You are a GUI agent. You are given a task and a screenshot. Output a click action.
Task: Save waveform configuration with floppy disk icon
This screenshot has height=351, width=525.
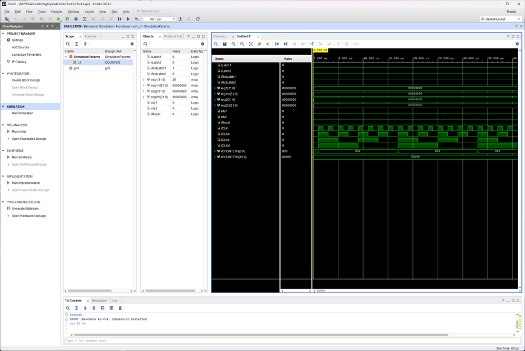[224, 44]
